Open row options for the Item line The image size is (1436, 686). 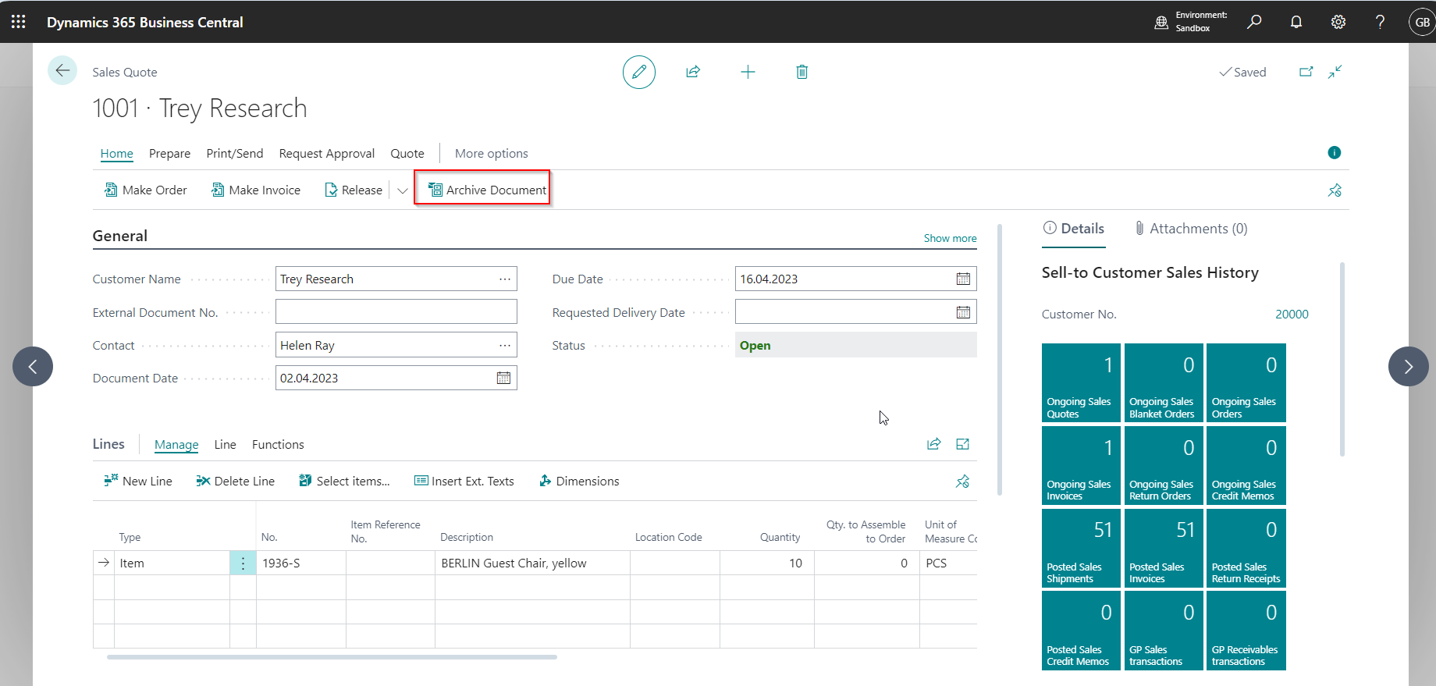coord(243,563)
